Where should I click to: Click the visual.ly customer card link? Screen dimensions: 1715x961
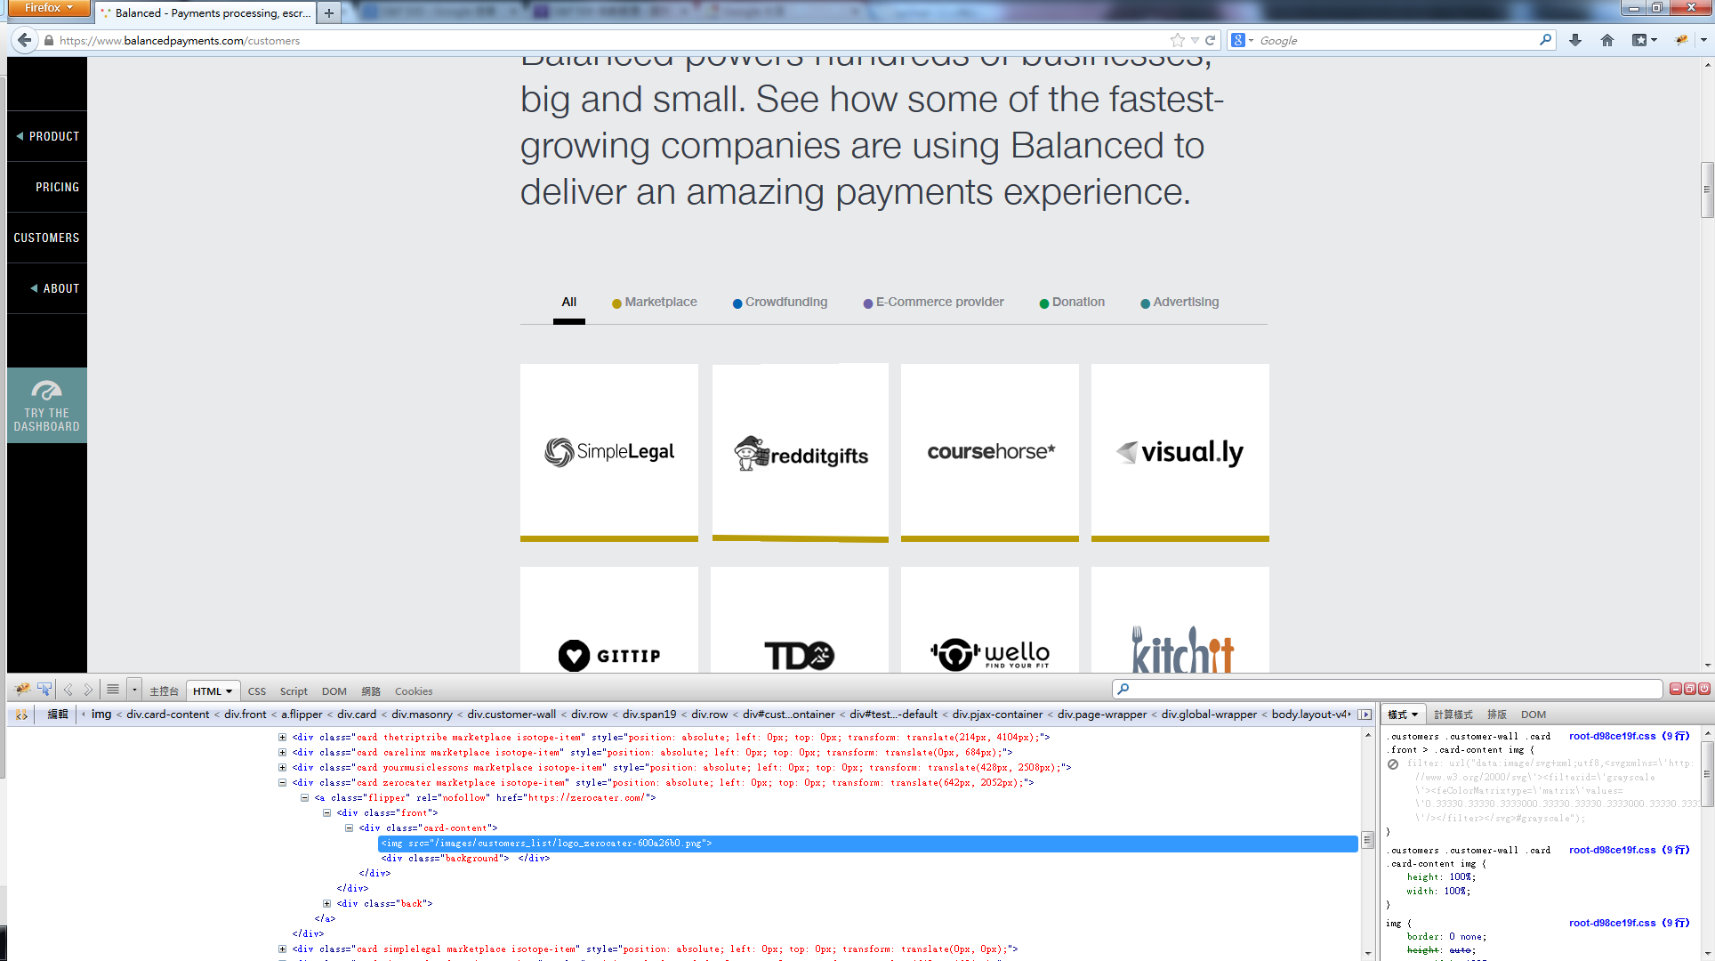(1180, 452)
